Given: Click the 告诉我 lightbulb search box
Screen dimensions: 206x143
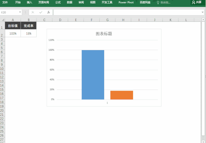Looking at the screenshot, I should point(163,3).
